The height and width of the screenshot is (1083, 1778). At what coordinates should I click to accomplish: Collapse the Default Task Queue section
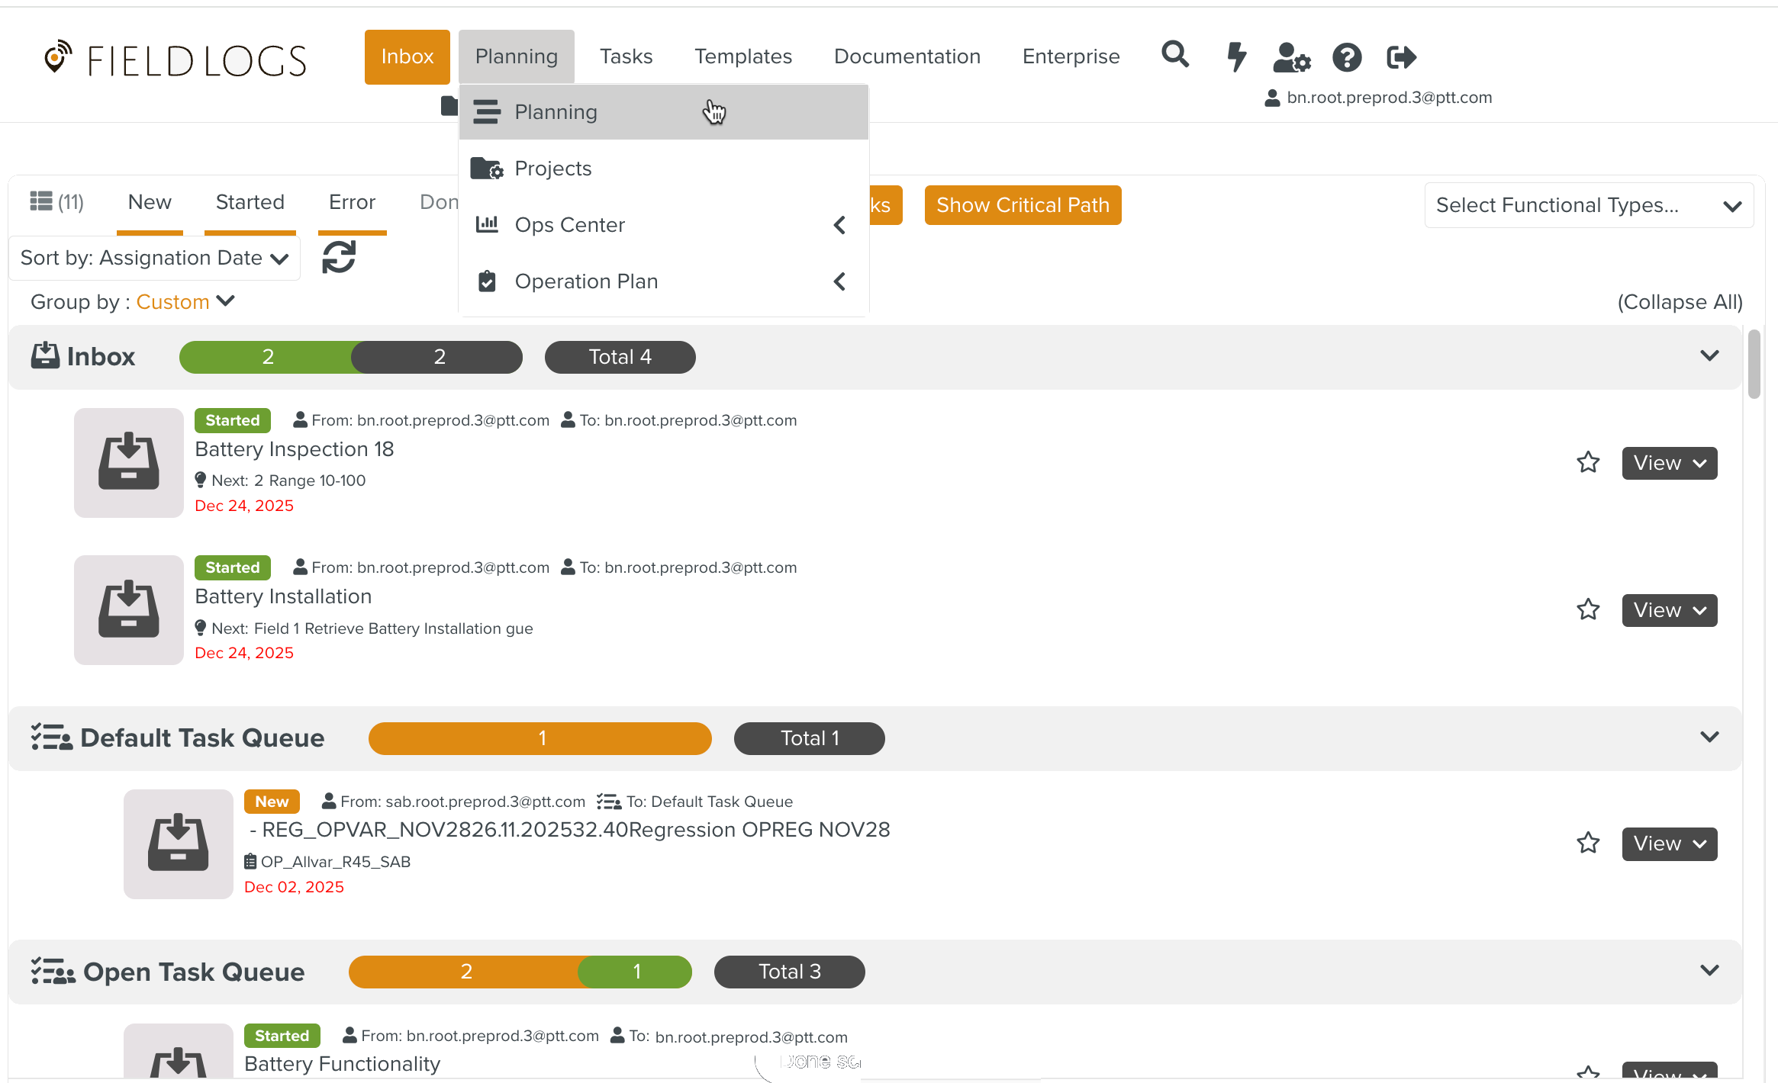[1709, 738]
